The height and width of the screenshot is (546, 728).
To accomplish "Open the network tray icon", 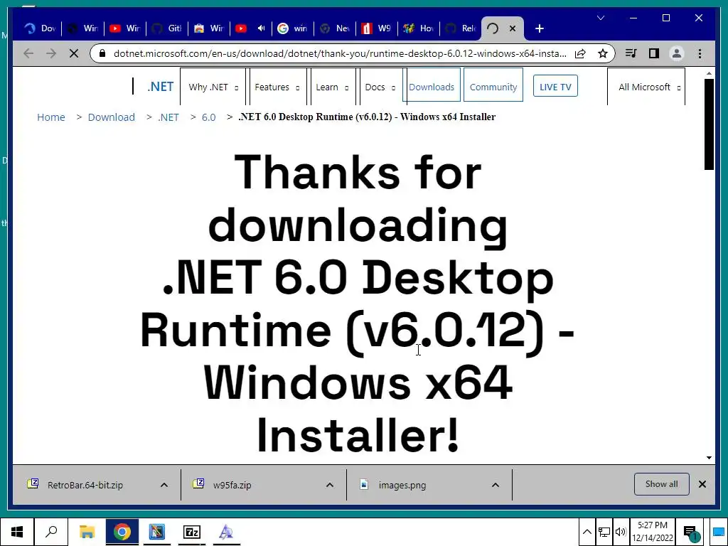I will click(604, 532).
